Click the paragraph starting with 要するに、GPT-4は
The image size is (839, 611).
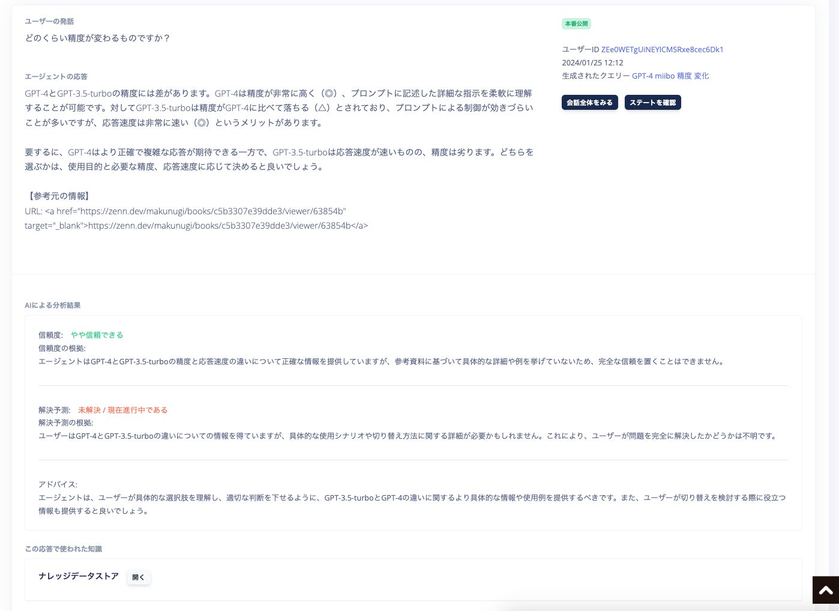pos(279,160)
